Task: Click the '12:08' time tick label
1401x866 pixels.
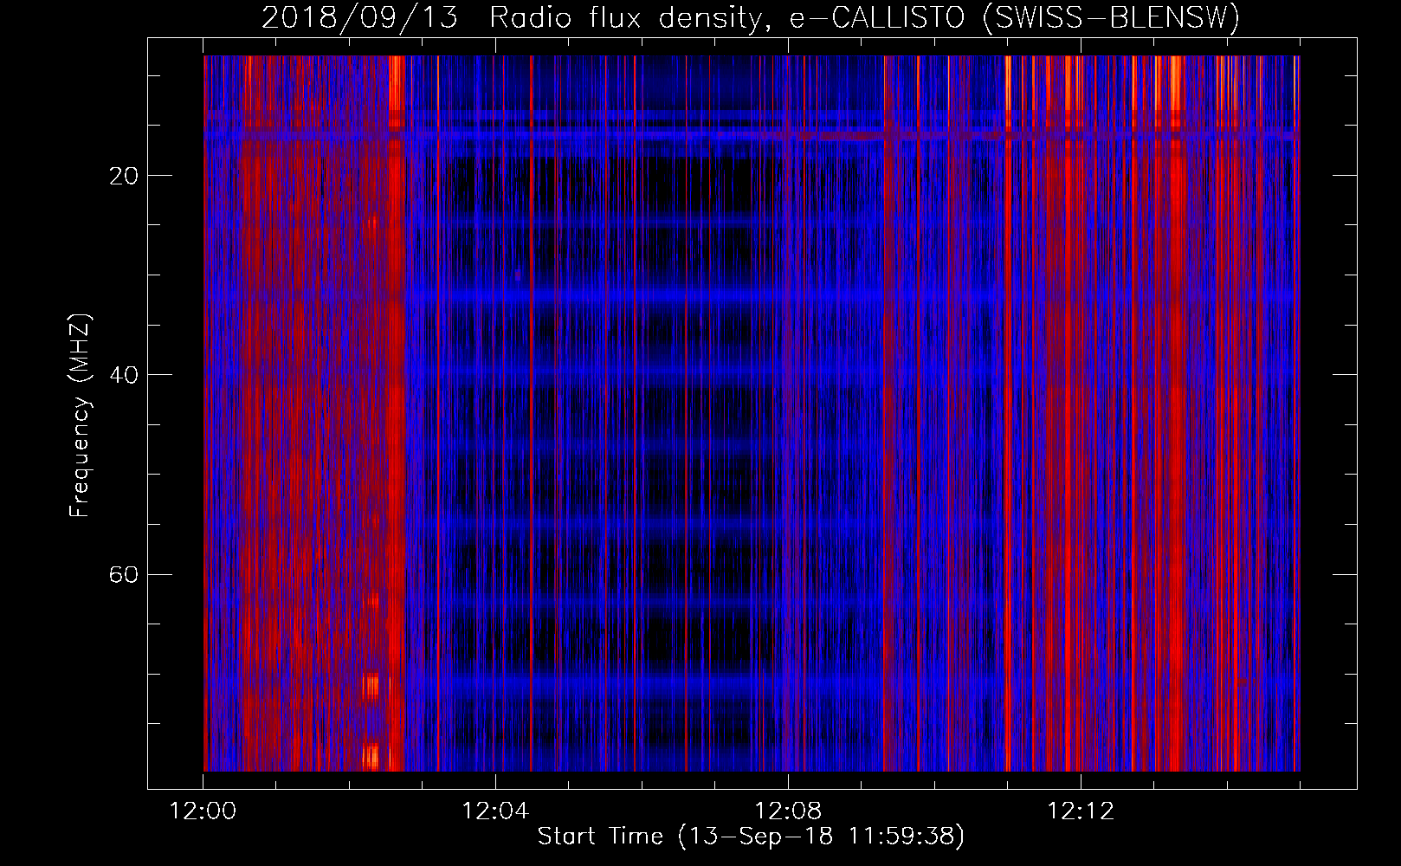Action: point(788,811)
